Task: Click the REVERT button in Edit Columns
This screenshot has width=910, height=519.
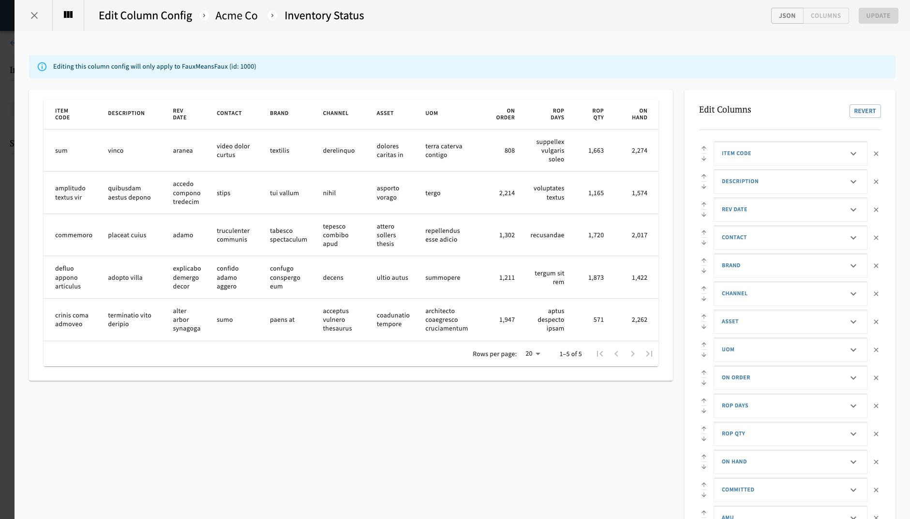Action: point(865,111)
